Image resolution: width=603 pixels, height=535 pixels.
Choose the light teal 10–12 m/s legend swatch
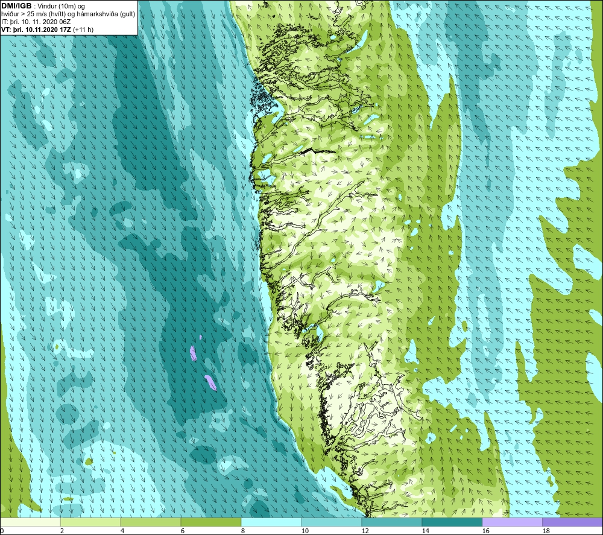pyautogui.click(x=332, y=522)
